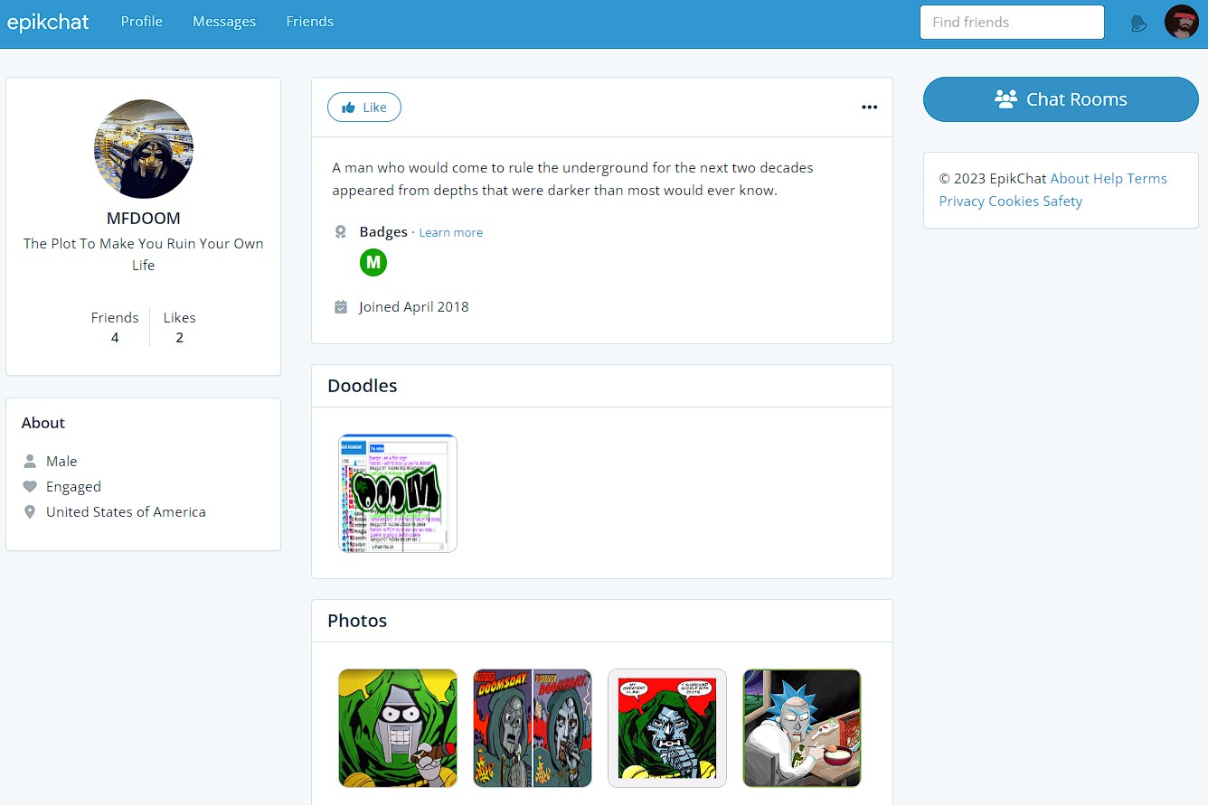Click the badges ribbon icon
This screenshot has width=1208, height=805.
click(x=341, y=232)
